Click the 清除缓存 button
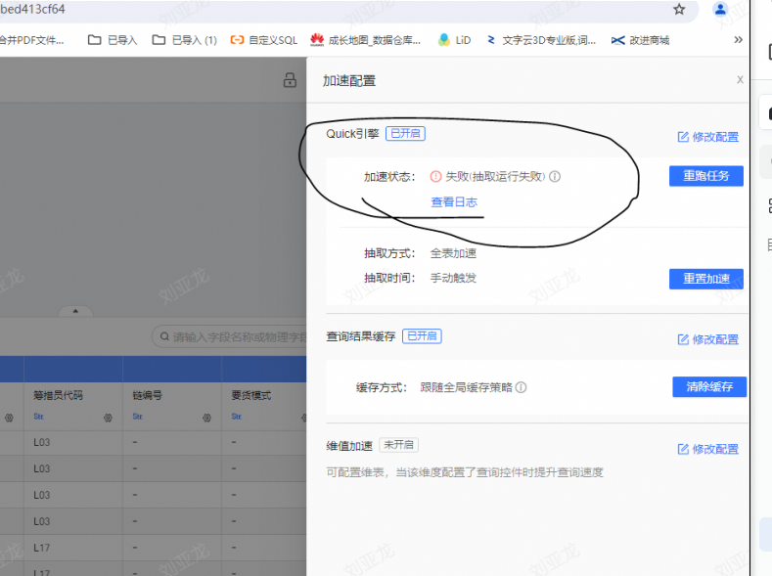This screenshot has height=576, width=772. pyautogui.click(x=708, y=386)
